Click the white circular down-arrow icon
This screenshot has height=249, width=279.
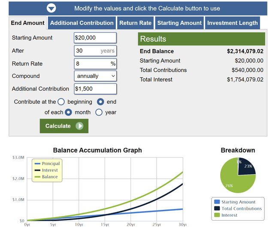point(51,8)
